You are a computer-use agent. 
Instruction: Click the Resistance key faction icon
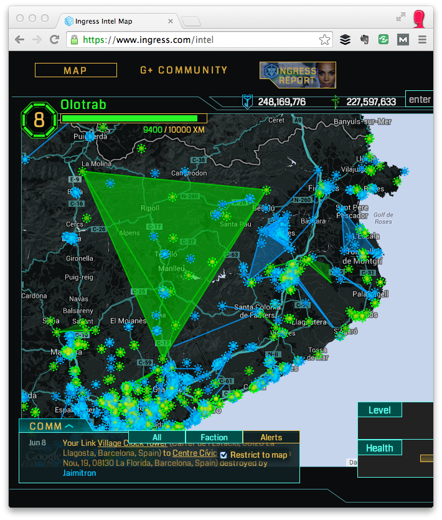(x=247, y=102)
